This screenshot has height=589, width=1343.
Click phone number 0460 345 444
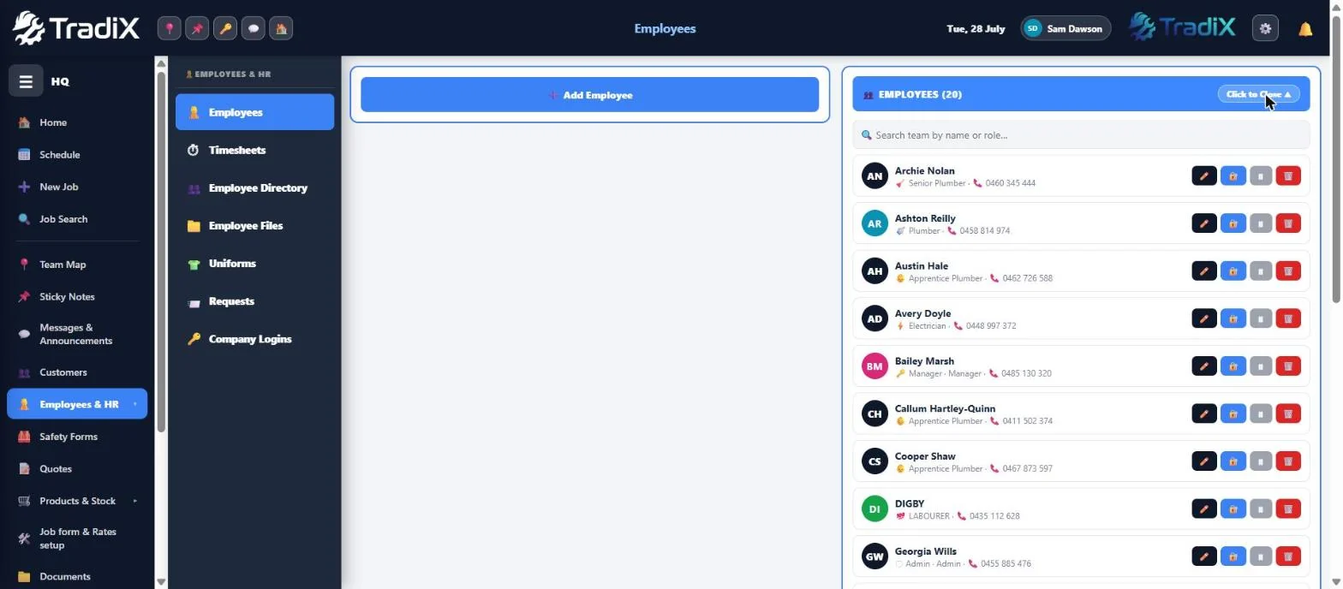[x=1010, y=183]
